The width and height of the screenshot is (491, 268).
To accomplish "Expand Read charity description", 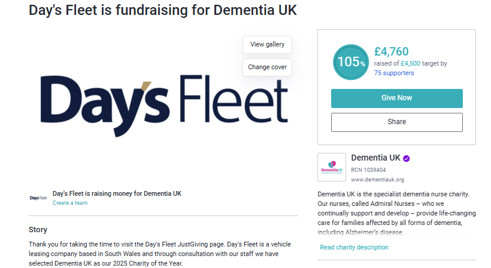I will pyautogui.click(x=354, y=247).
